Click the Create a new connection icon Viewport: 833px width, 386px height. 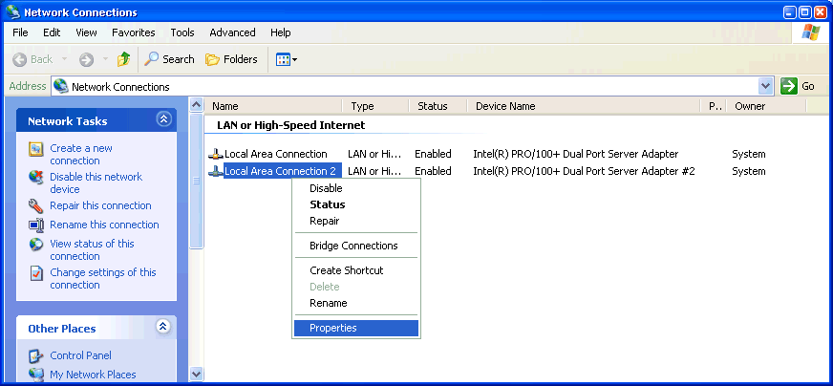click(x=35, y=149)
